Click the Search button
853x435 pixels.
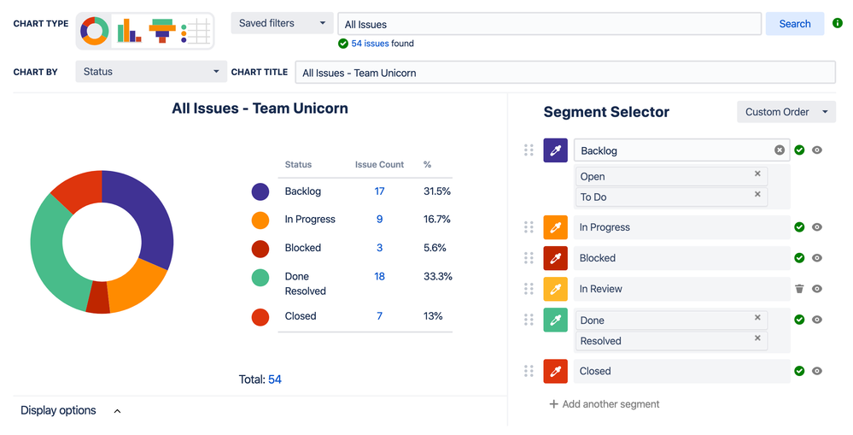tap(795, 24)
